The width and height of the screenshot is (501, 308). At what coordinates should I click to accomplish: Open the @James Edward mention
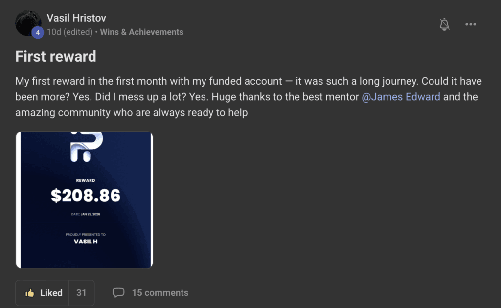click(401, 97)
